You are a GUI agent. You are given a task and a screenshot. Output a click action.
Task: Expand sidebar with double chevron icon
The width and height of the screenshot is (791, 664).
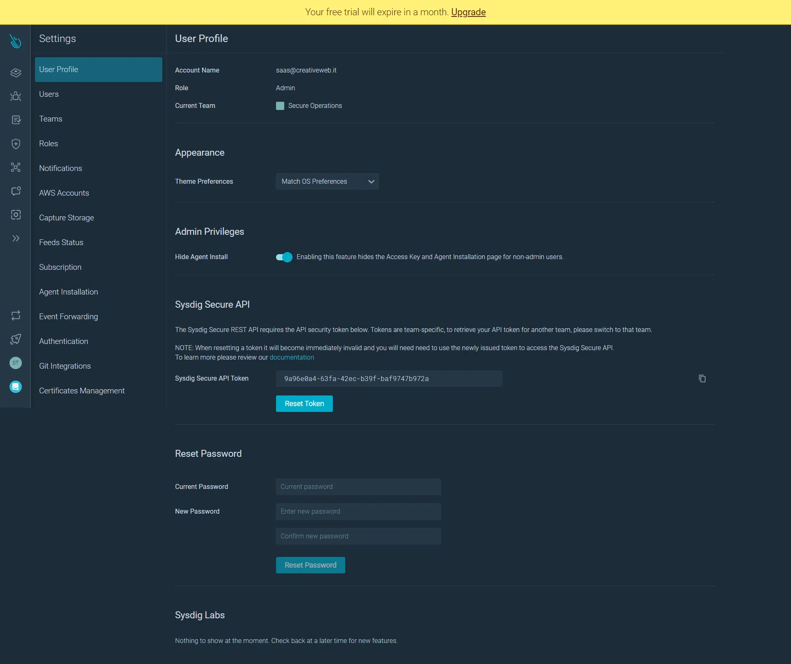click(16, 238)
